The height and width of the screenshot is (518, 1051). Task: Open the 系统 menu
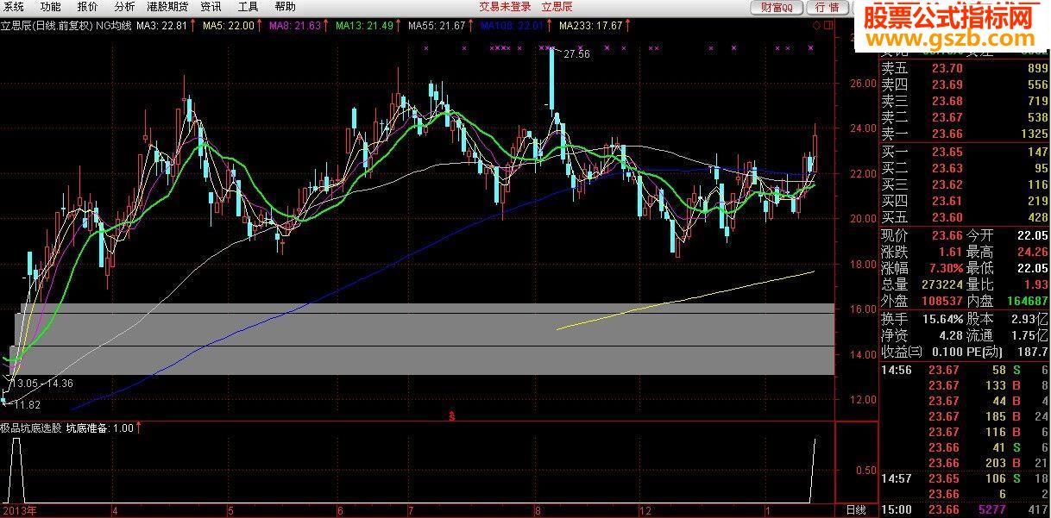14,6
